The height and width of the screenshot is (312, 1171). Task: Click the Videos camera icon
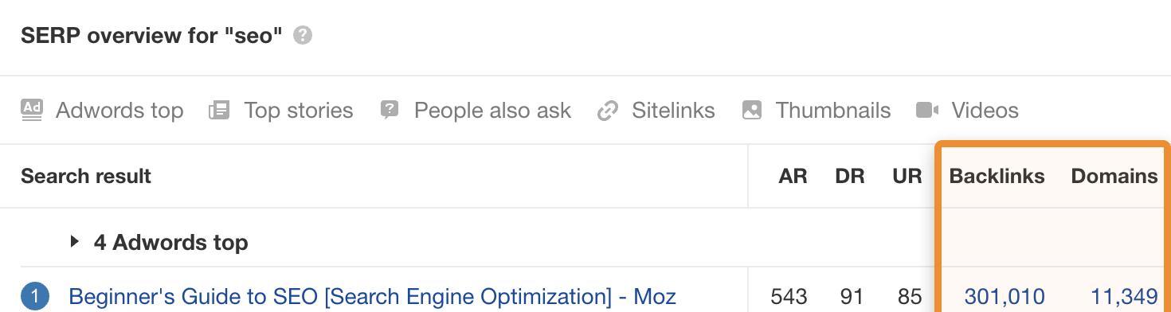click(x=927, y=110)
